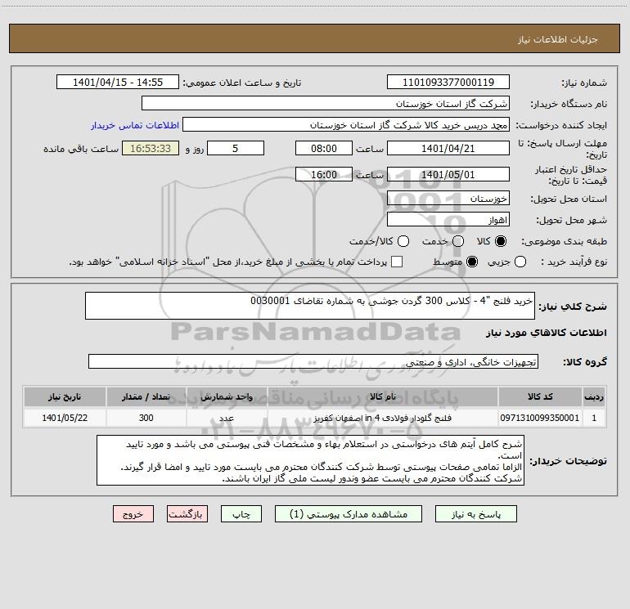Click response deadline date 1401/04/21
This screenshot has width=630, height=609.
448,149
